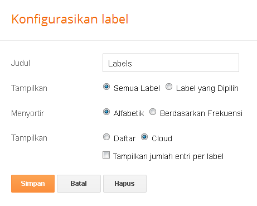Screen dimensions: 257x206
Task: Click the Menyortir field label
Action: pos(28,113)
